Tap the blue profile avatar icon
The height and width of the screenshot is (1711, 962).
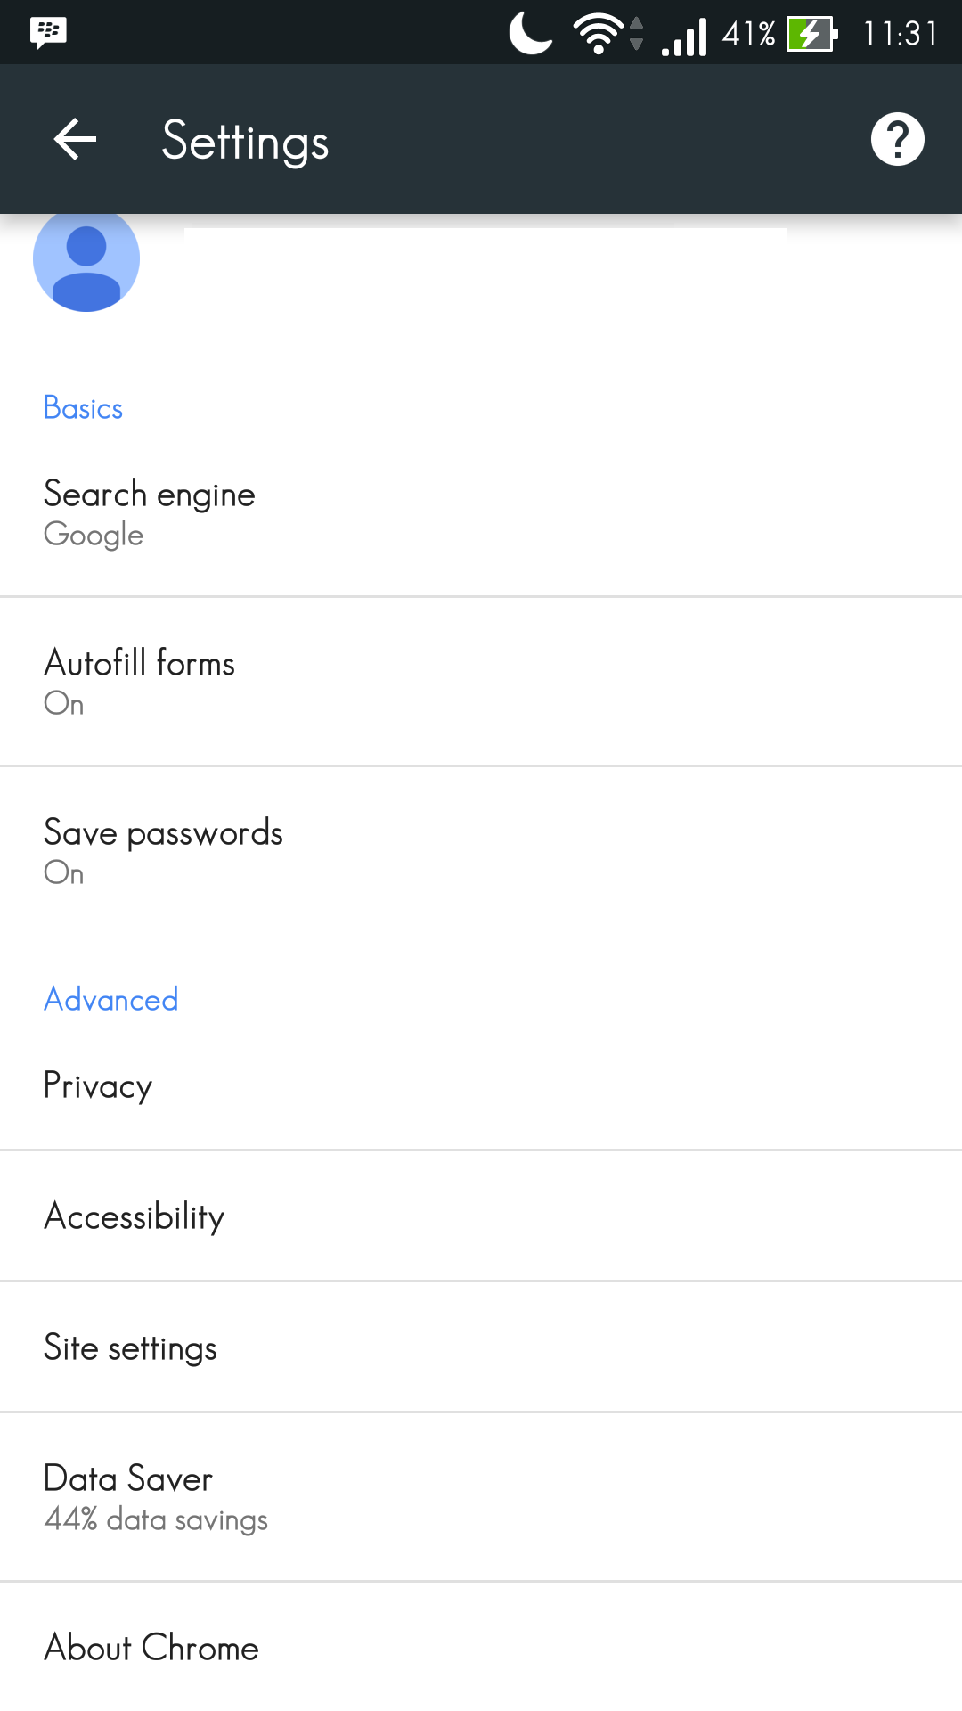coord(86,260)
